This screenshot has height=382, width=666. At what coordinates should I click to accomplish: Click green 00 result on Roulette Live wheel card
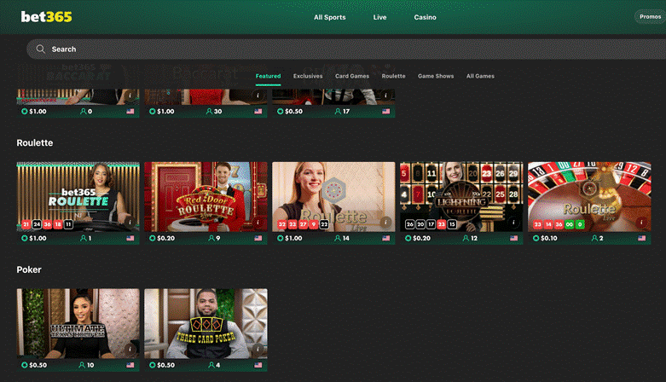pyautogui.click(x=569, y=224)
